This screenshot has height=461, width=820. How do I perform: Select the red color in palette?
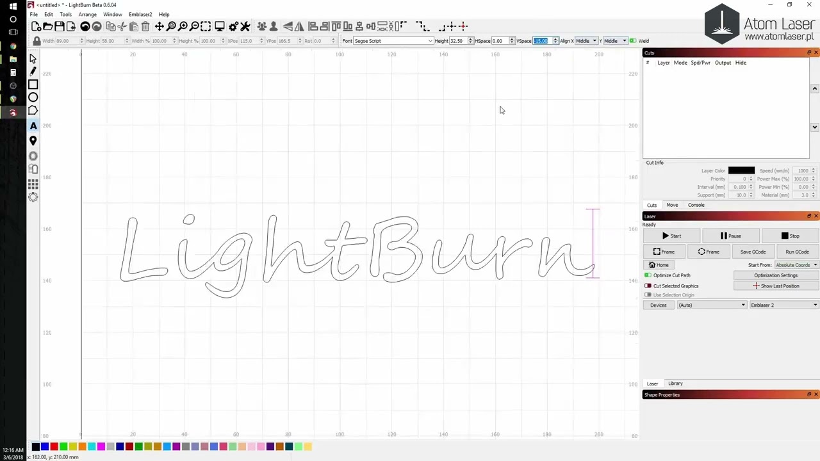[54, 446]
